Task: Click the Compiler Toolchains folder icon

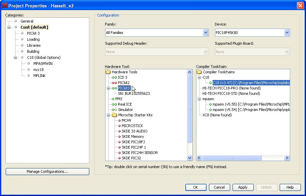Action: 199,72
